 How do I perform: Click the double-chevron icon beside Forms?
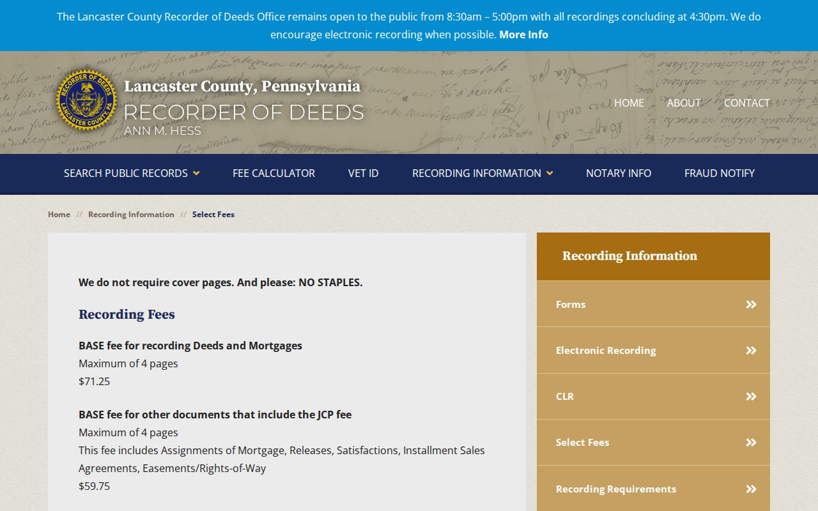752,305
